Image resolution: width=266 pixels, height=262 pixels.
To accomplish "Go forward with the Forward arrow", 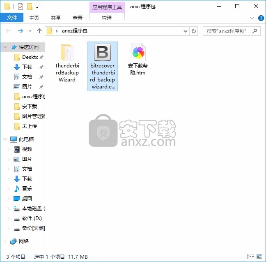I will point(21,31).
